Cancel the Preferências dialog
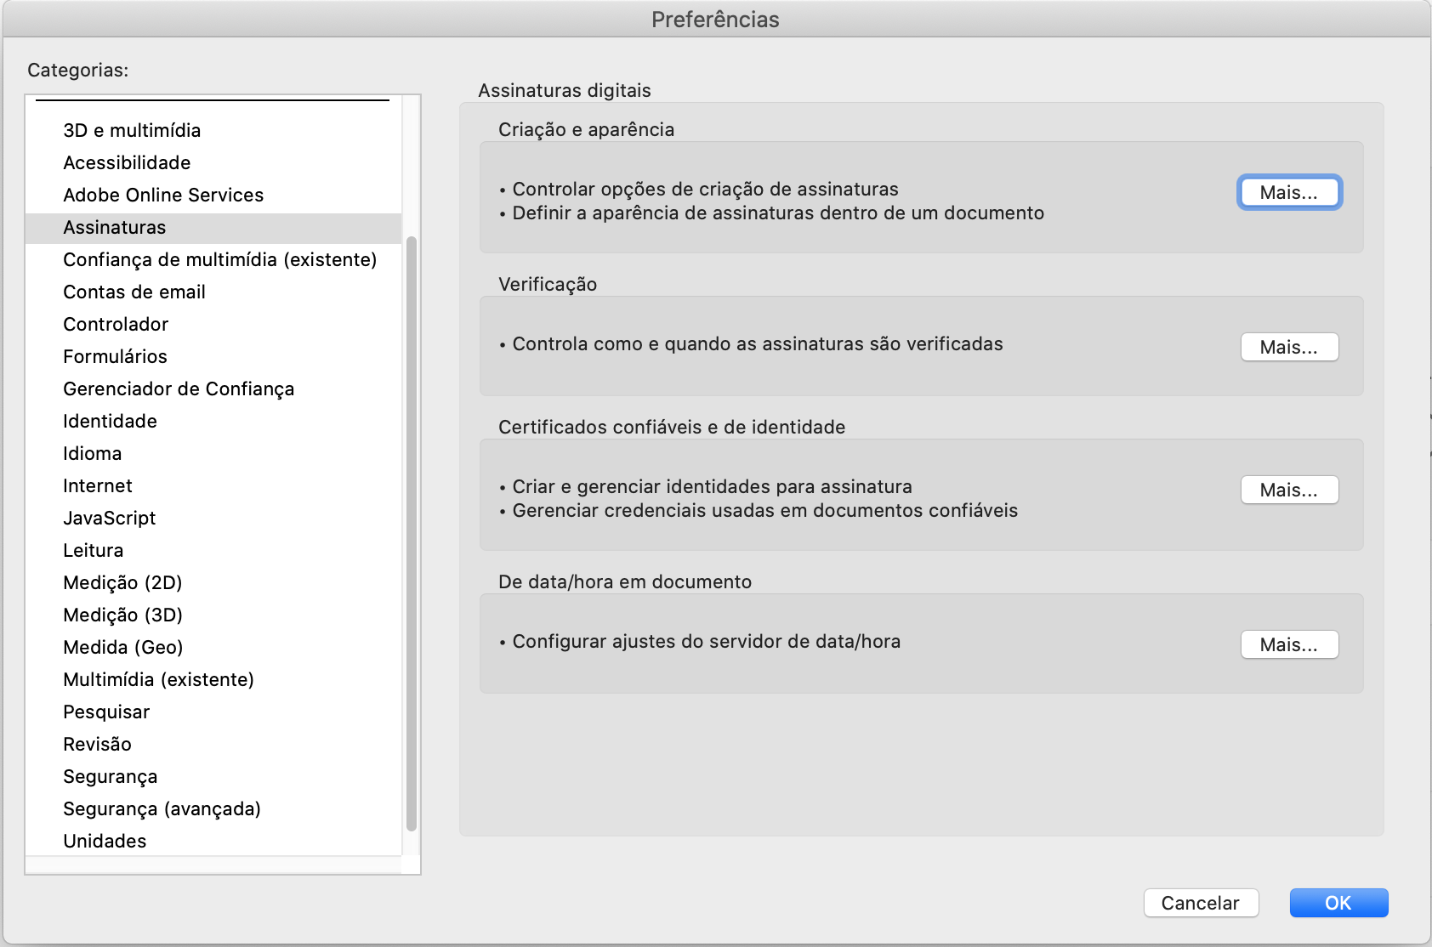Screen dimensions: 1432x947 [1201, 903]
